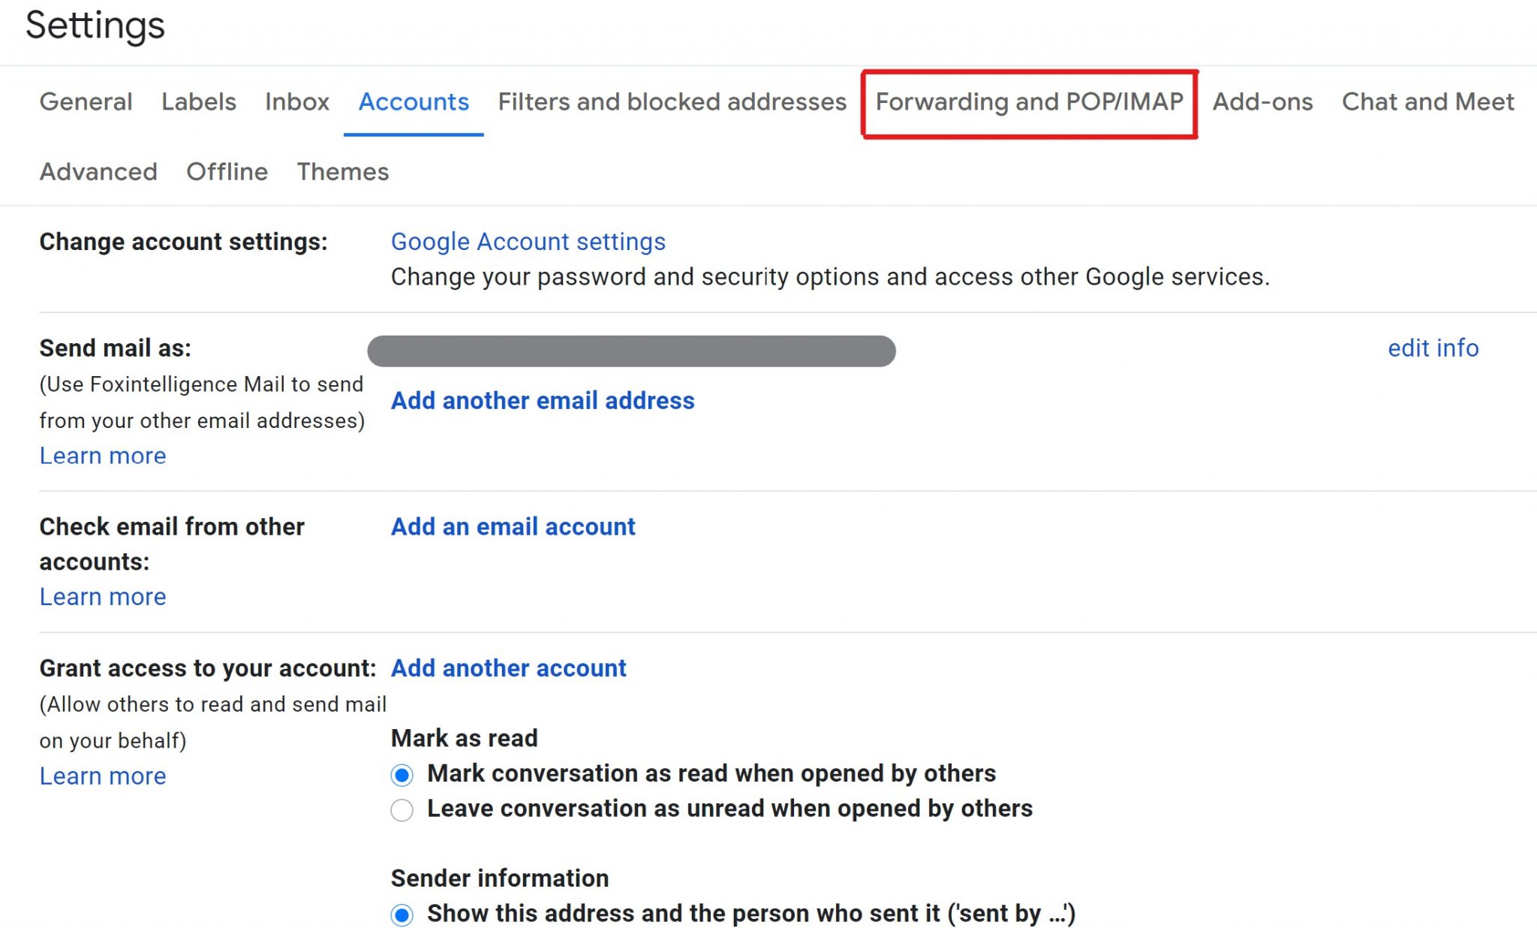Image resolution: width=1537 pixels, height=928 pixels.
Task: Click the Advanced settings tab
Action: pos(95,171)
